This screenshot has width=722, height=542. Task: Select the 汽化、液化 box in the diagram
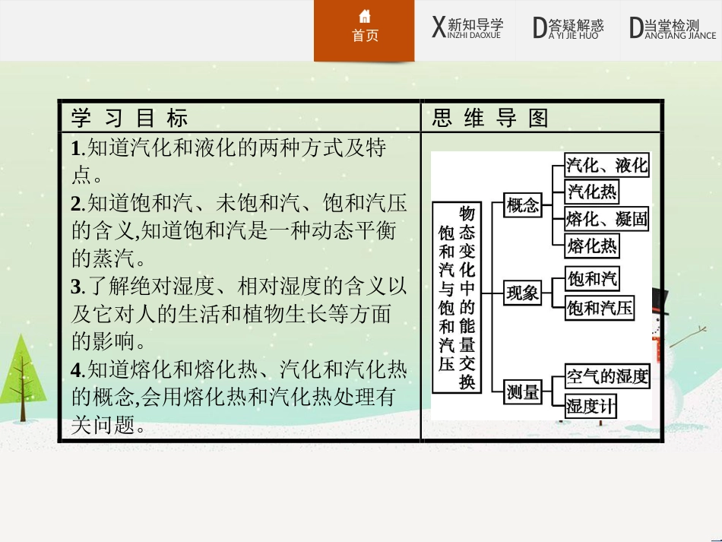(x=607, y=165)
